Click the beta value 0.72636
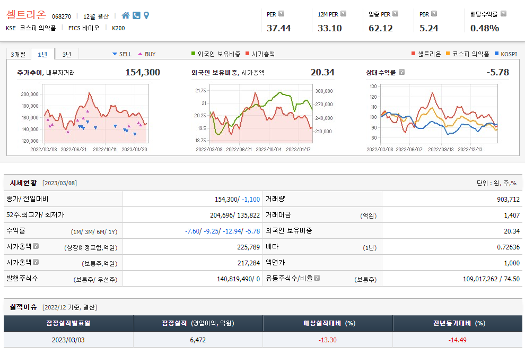The height and width of the screenshot is (354, 525). pos(508,247)
